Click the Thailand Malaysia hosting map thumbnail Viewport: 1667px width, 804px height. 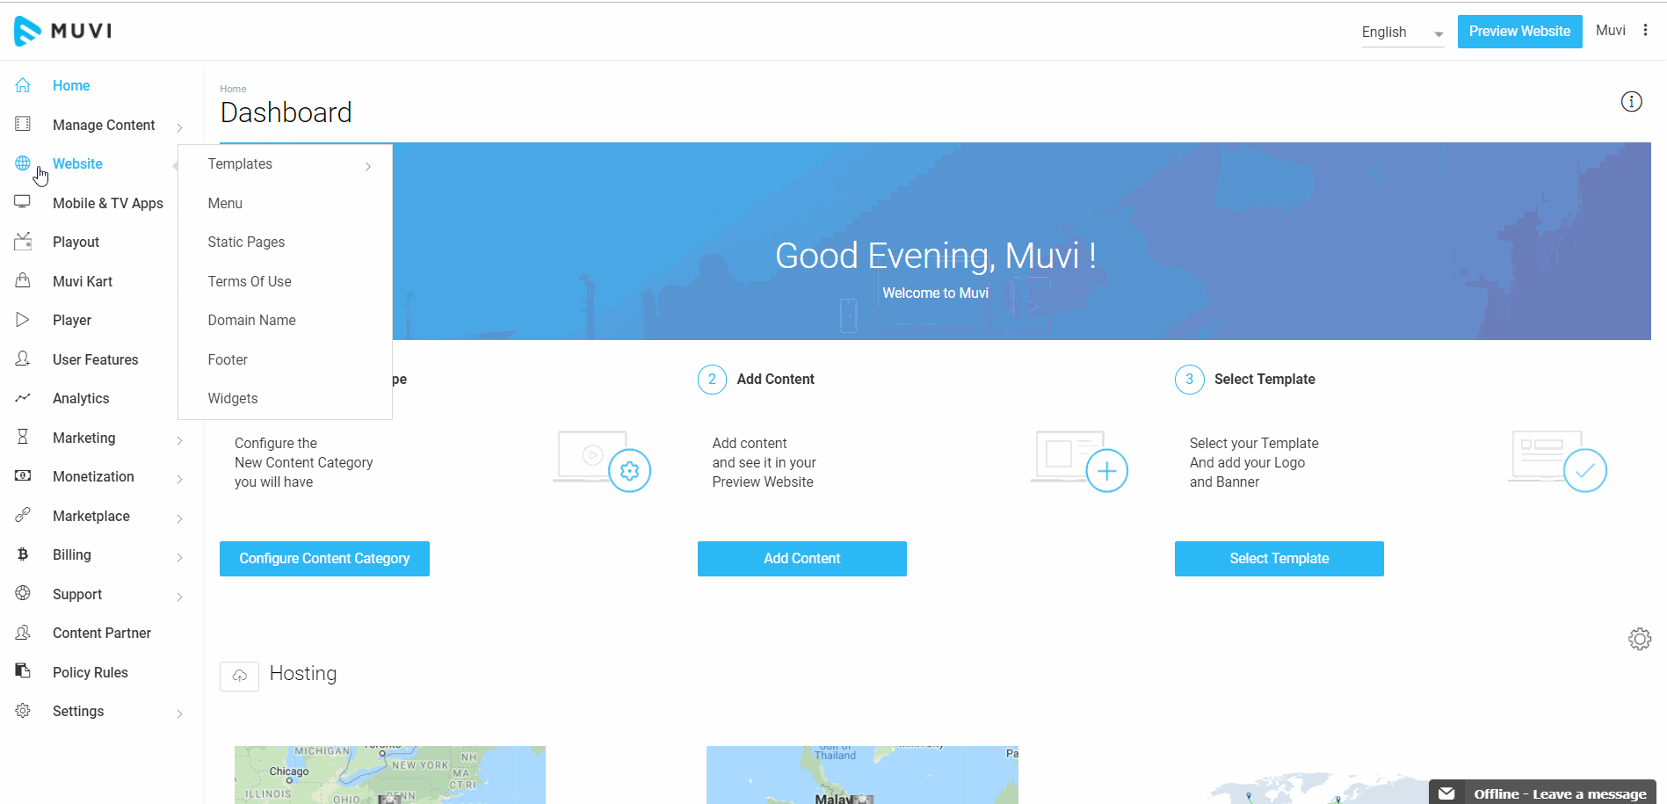pos(862,775)
